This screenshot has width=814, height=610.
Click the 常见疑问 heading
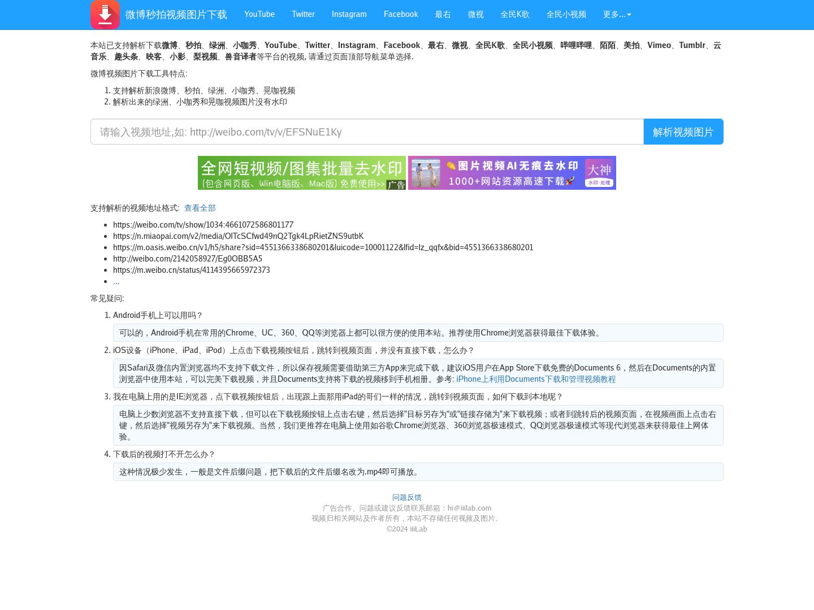(107, 298)
